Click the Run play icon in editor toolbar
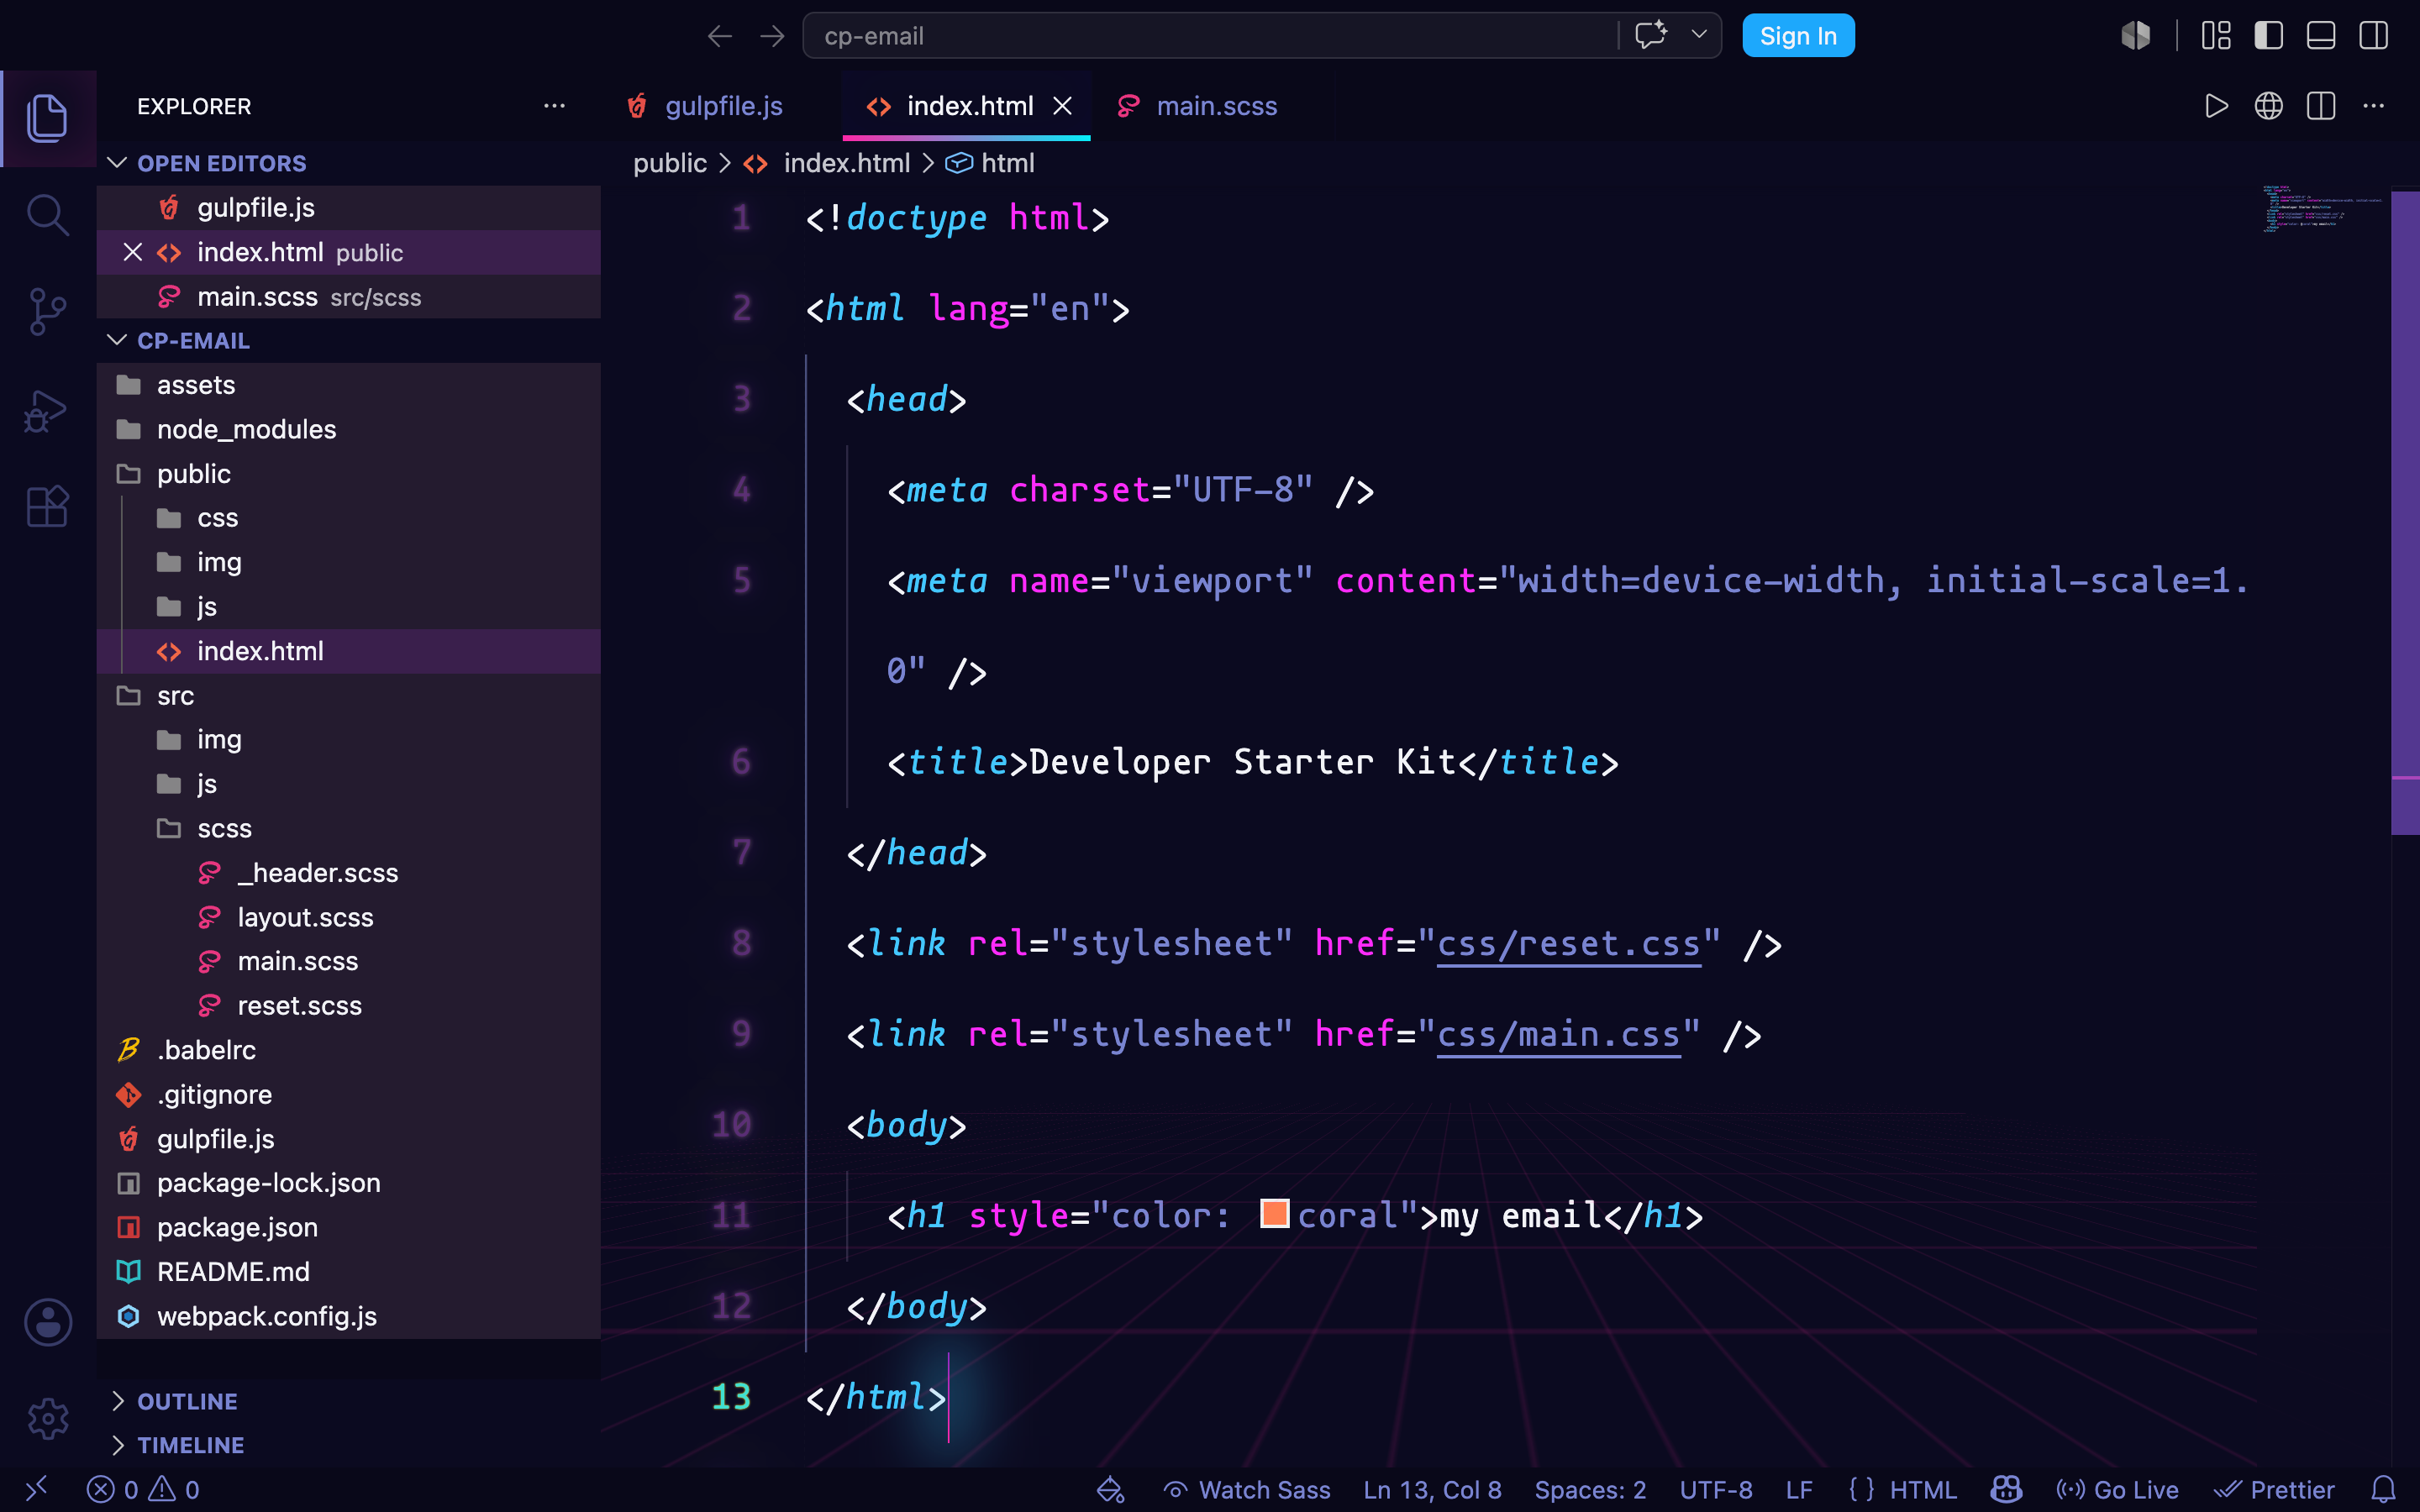2420x1512 pixels. click(x=2216, y=106)
